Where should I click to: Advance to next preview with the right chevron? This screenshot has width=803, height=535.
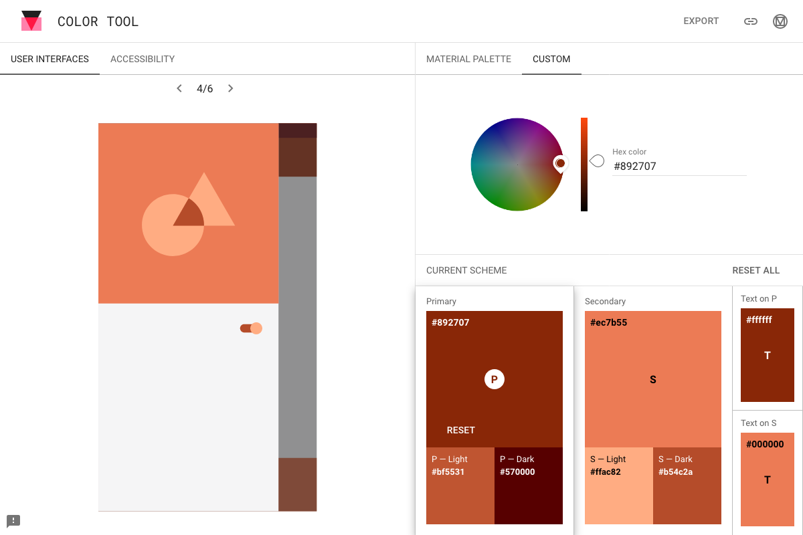click(230, 88)
